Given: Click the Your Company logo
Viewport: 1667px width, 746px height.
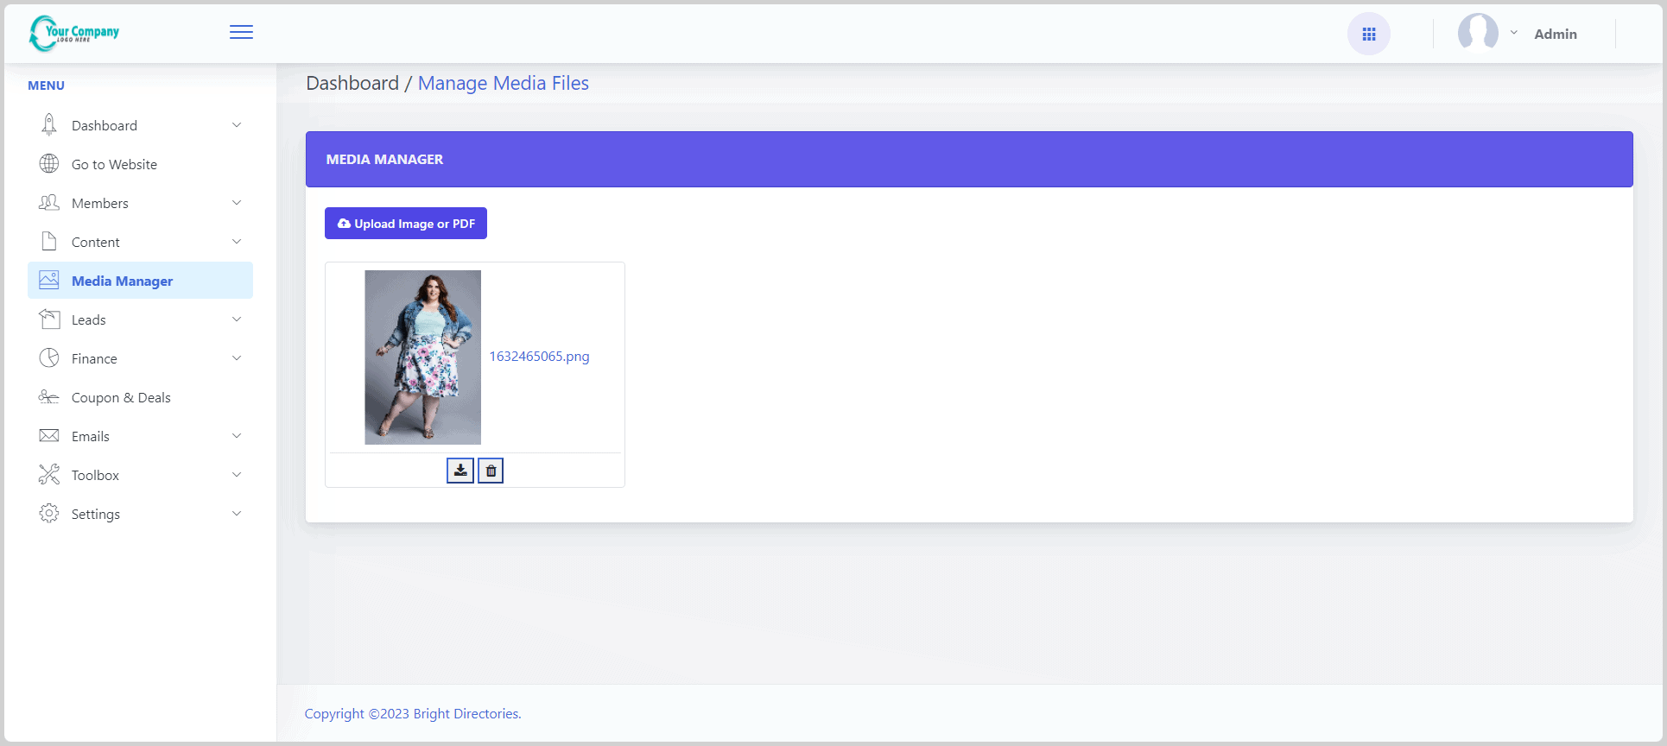Looking at the screenshot, I should (x=74, y=33).
